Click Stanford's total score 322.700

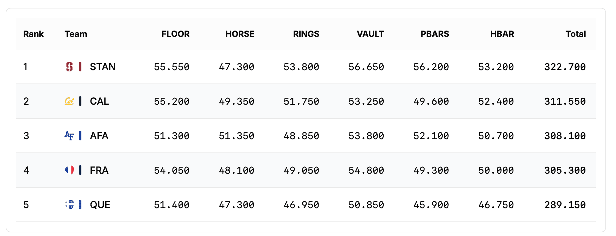click(565, 67)
